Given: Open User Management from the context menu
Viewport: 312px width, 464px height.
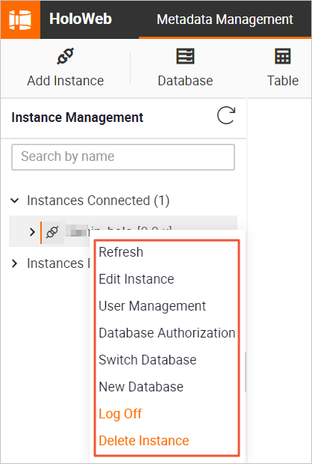Looking at the screenshot, I should [152, 306].
